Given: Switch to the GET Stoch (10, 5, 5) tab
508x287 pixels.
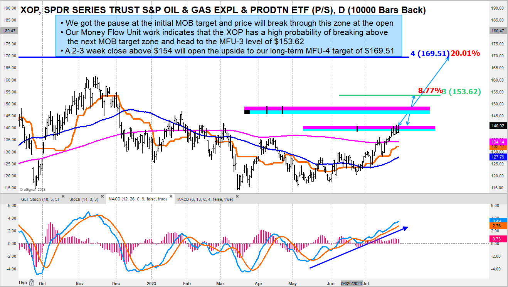Looking at the screenshot, I should click(x=40, y=199).
